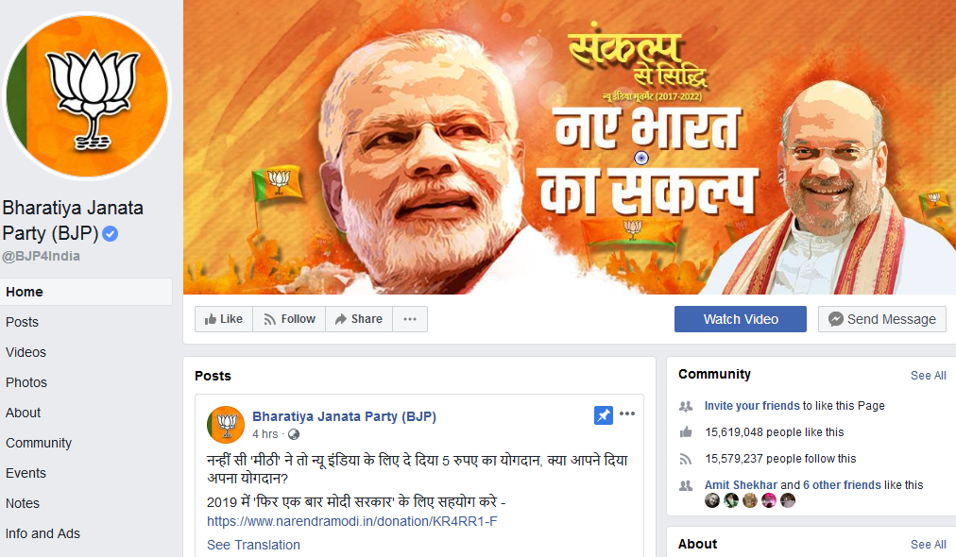The width and height of the screenshot is (956, 557).
Task: Click Invite your friends link
Action: [x=752, y=406]
